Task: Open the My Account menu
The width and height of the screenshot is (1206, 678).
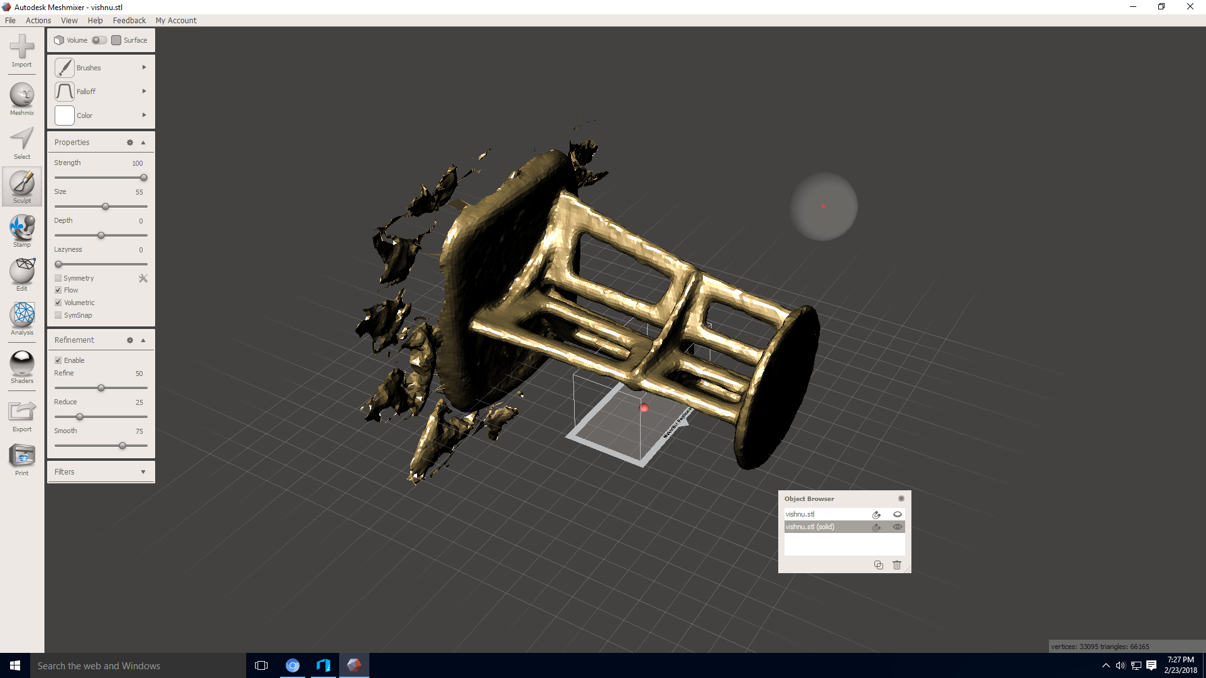Action: tap(176, 20)
